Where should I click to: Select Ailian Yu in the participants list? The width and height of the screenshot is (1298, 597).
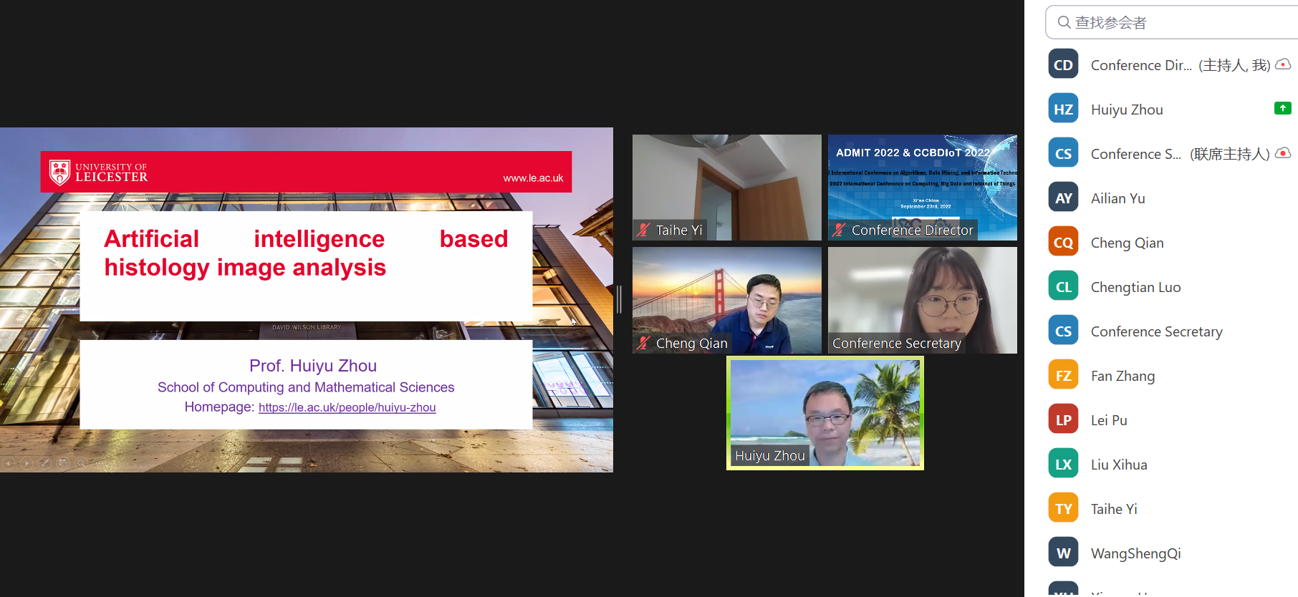(x=1117, y=198)
